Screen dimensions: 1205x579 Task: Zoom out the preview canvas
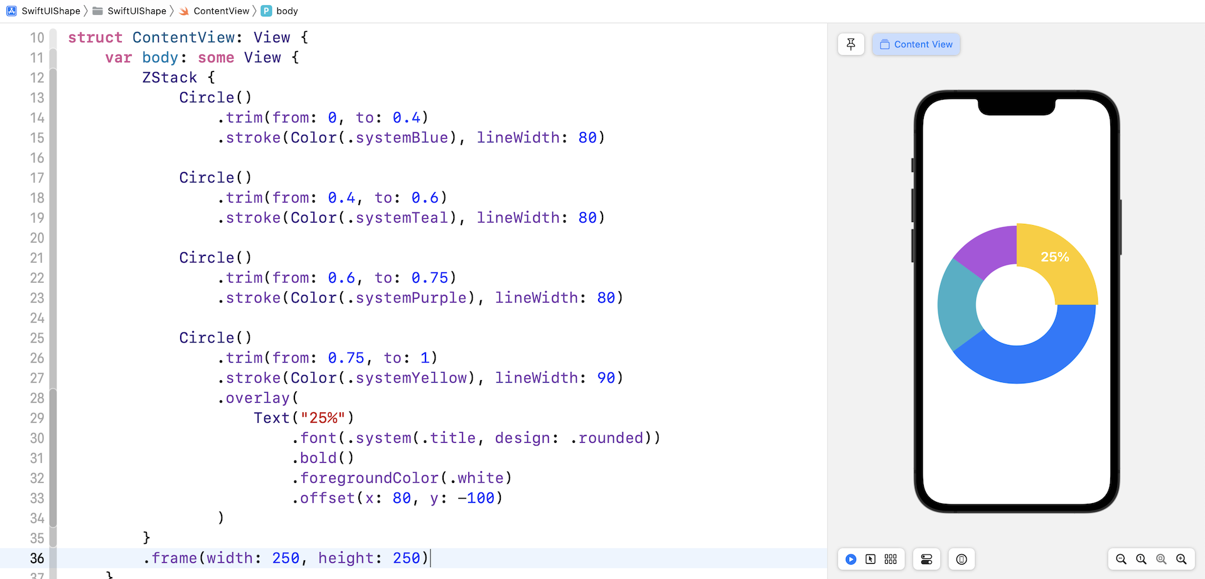pos(1121,559)
